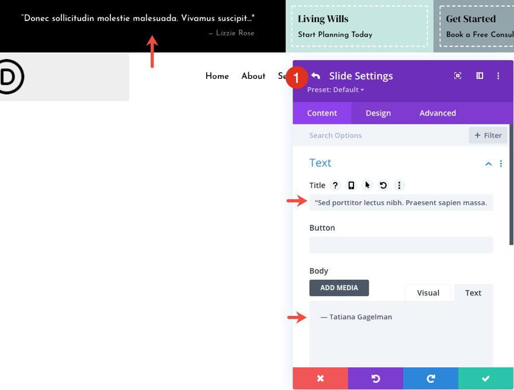Toggle hover state editing for the Title
This screenshot has height=390, width=514.
click(367, 185)
